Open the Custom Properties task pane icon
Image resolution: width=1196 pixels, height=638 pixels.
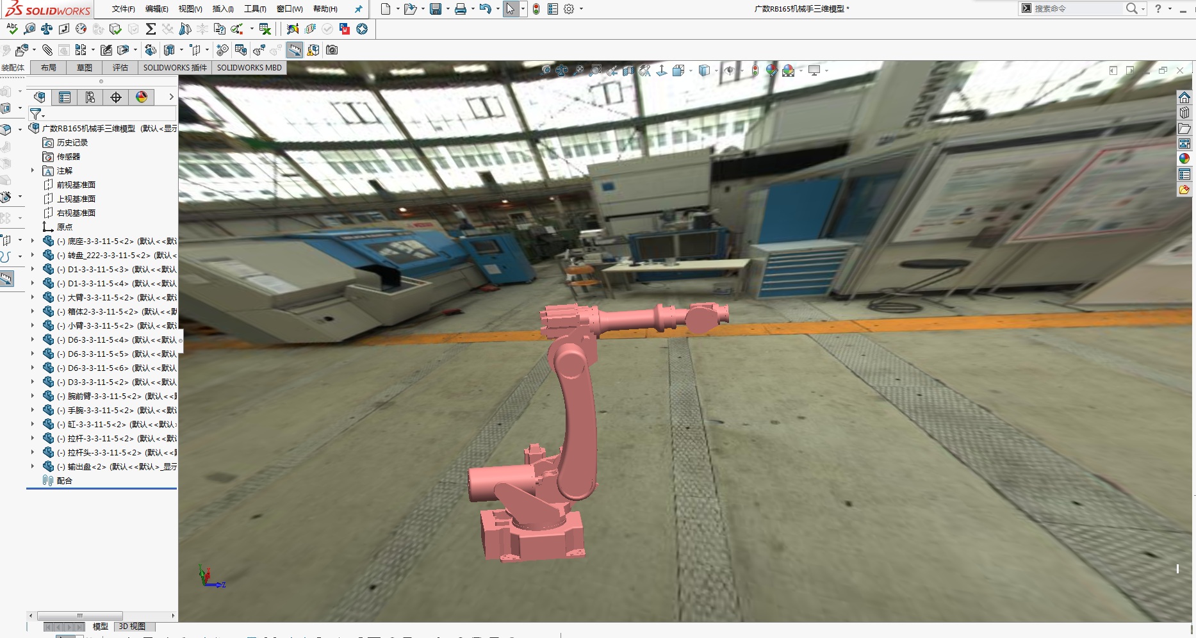coord(1184,174)
